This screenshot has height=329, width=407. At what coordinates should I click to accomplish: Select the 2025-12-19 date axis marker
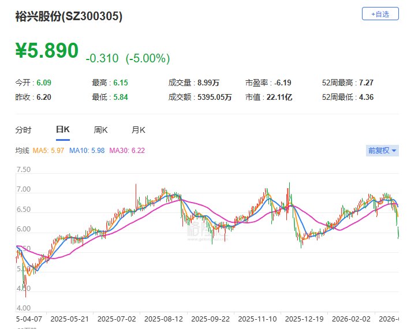tap(304, 318)
